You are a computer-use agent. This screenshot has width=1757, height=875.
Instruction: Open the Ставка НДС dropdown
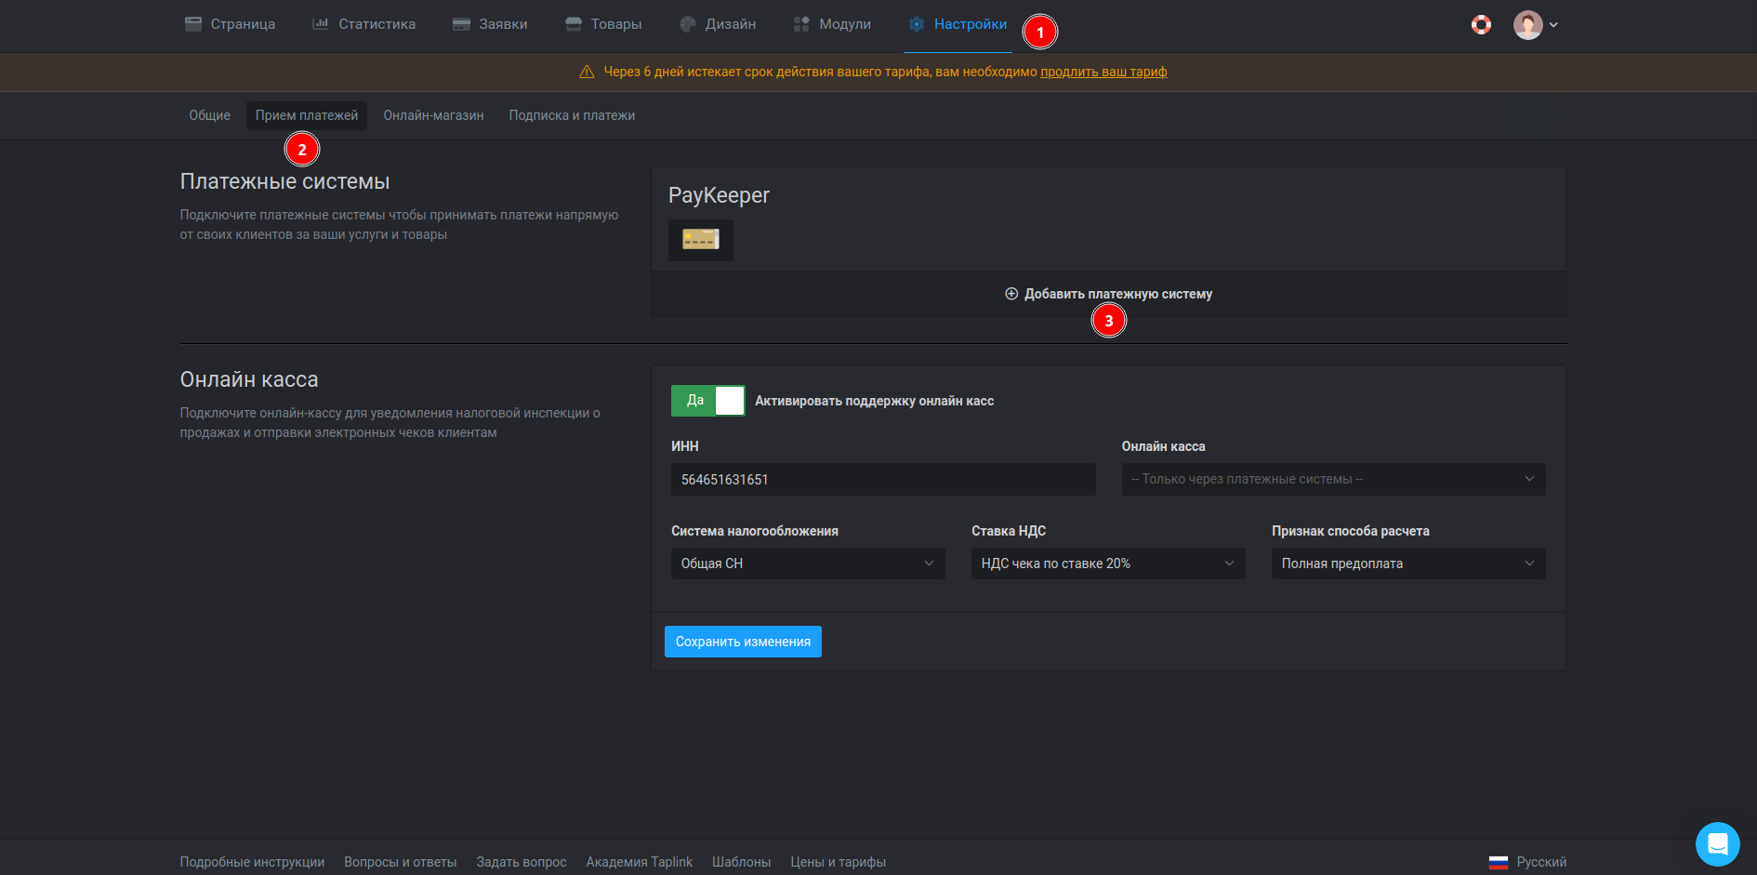pyautogui.click(x=1108, y=563)
